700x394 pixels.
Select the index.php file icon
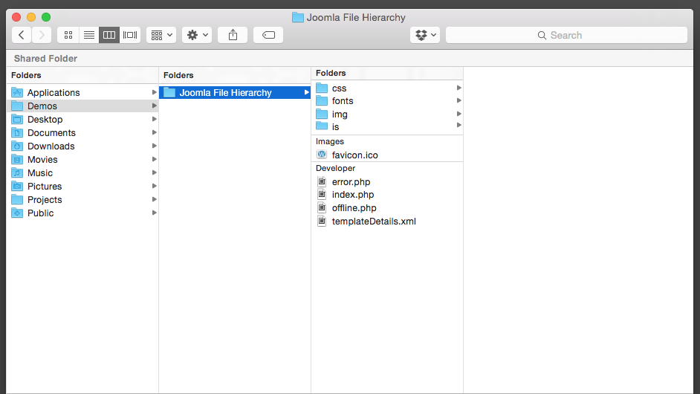(322, 195)
